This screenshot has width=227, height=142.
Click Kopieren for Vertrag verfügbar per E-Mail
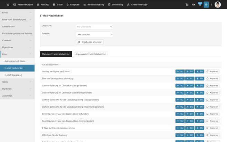[x=212, y=72]
